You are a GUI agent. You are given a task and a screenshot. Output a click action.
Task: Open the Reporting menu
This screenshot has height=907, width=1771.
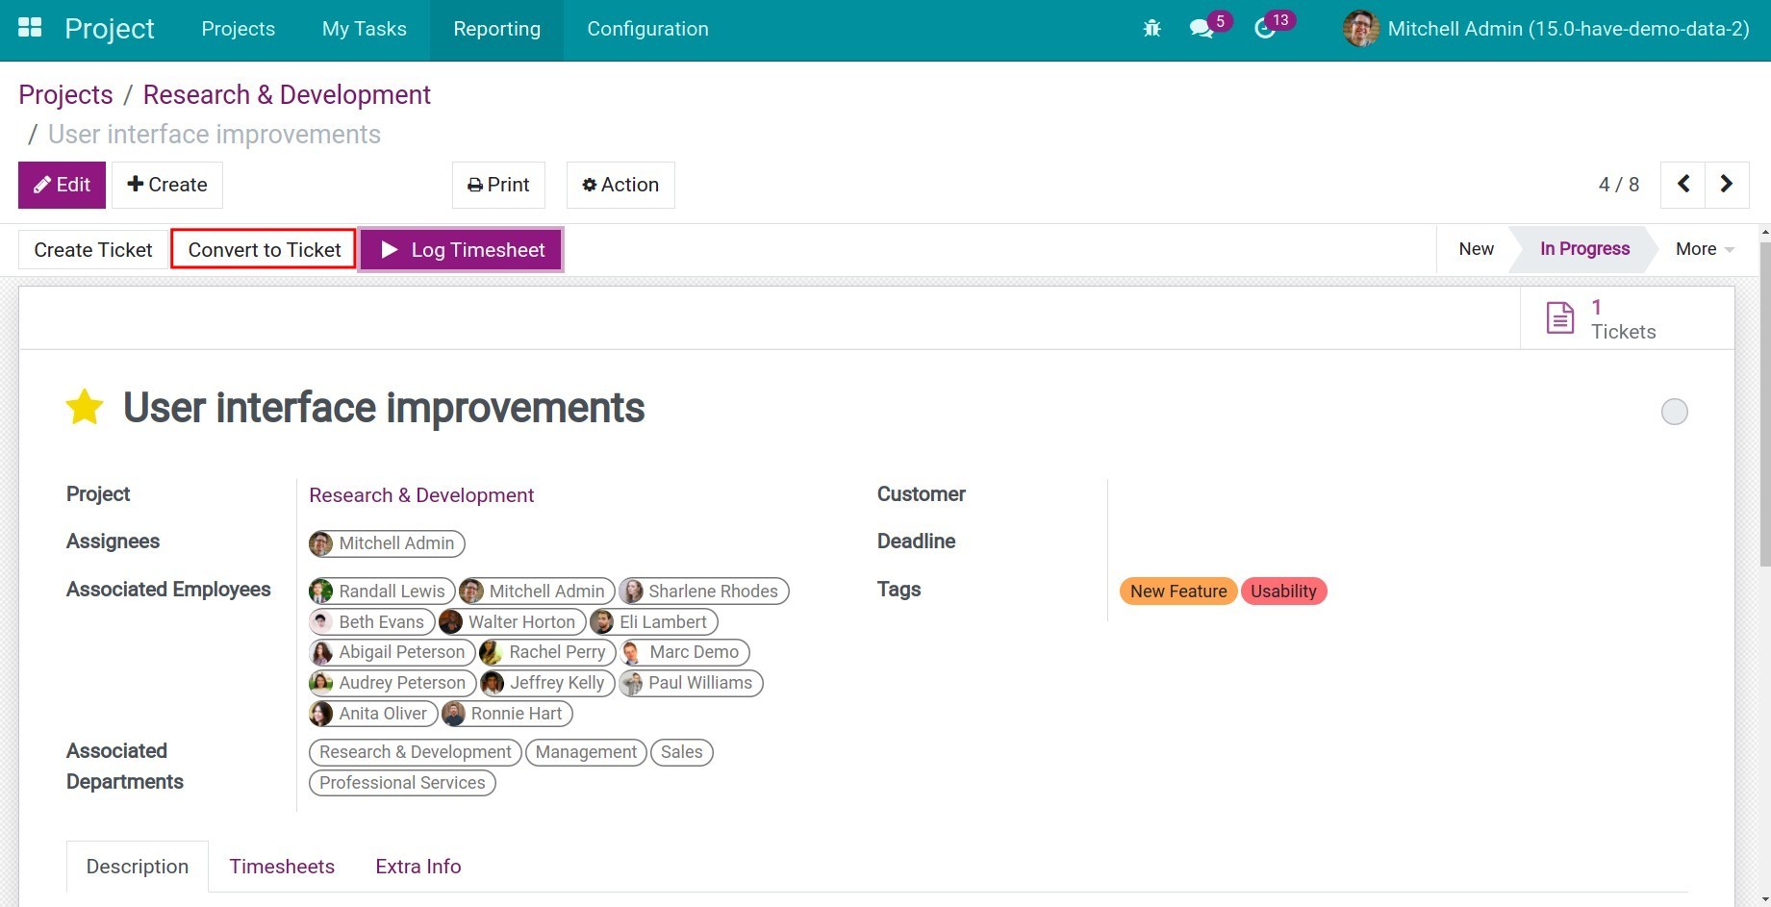coord(496,29)
